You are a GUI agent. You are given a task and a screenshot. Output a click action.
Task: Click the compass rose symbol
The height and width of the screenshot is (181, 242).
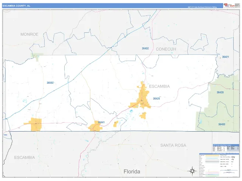[x=192, y=171]
